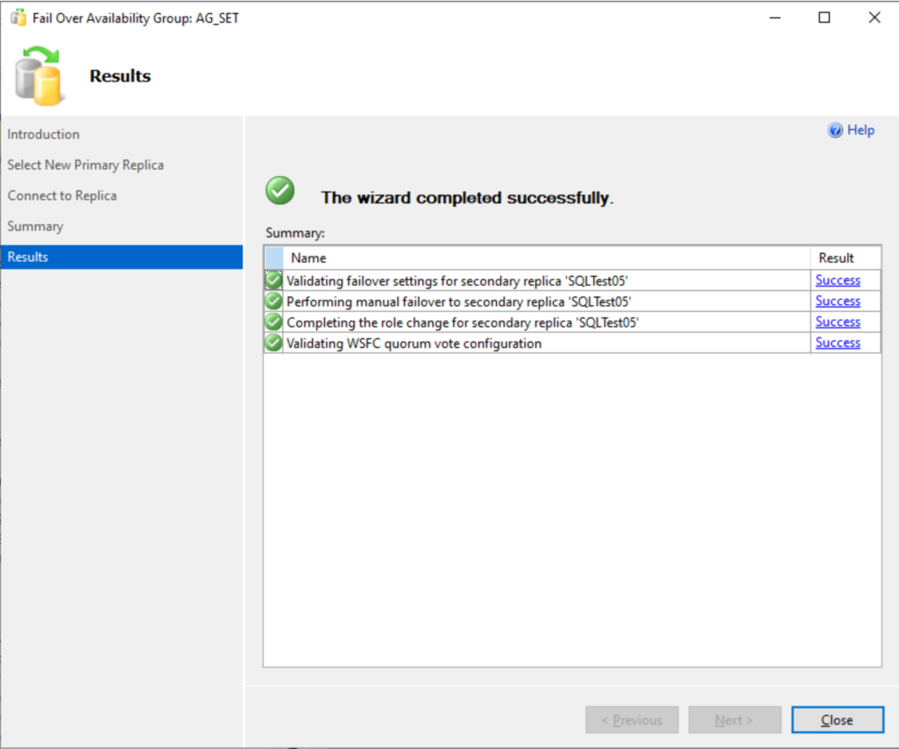
Task: Click the Result column header
Action: pyautogui.click(x=836, y=258)
